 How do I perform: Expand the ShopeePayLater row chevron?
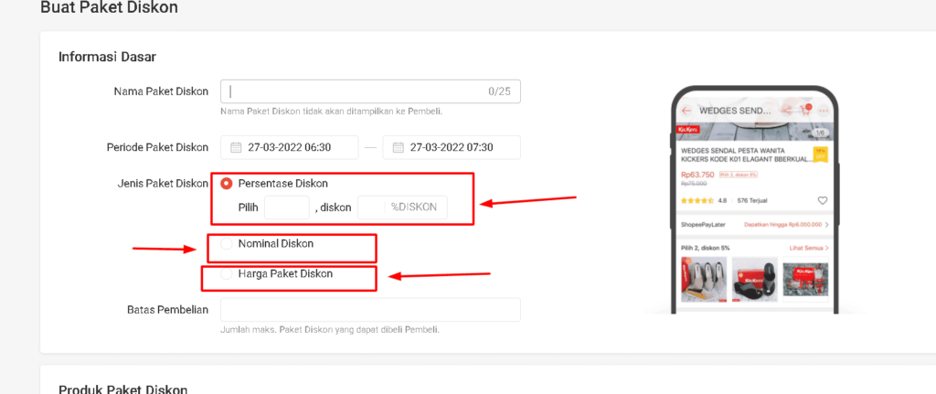[827, 224]
